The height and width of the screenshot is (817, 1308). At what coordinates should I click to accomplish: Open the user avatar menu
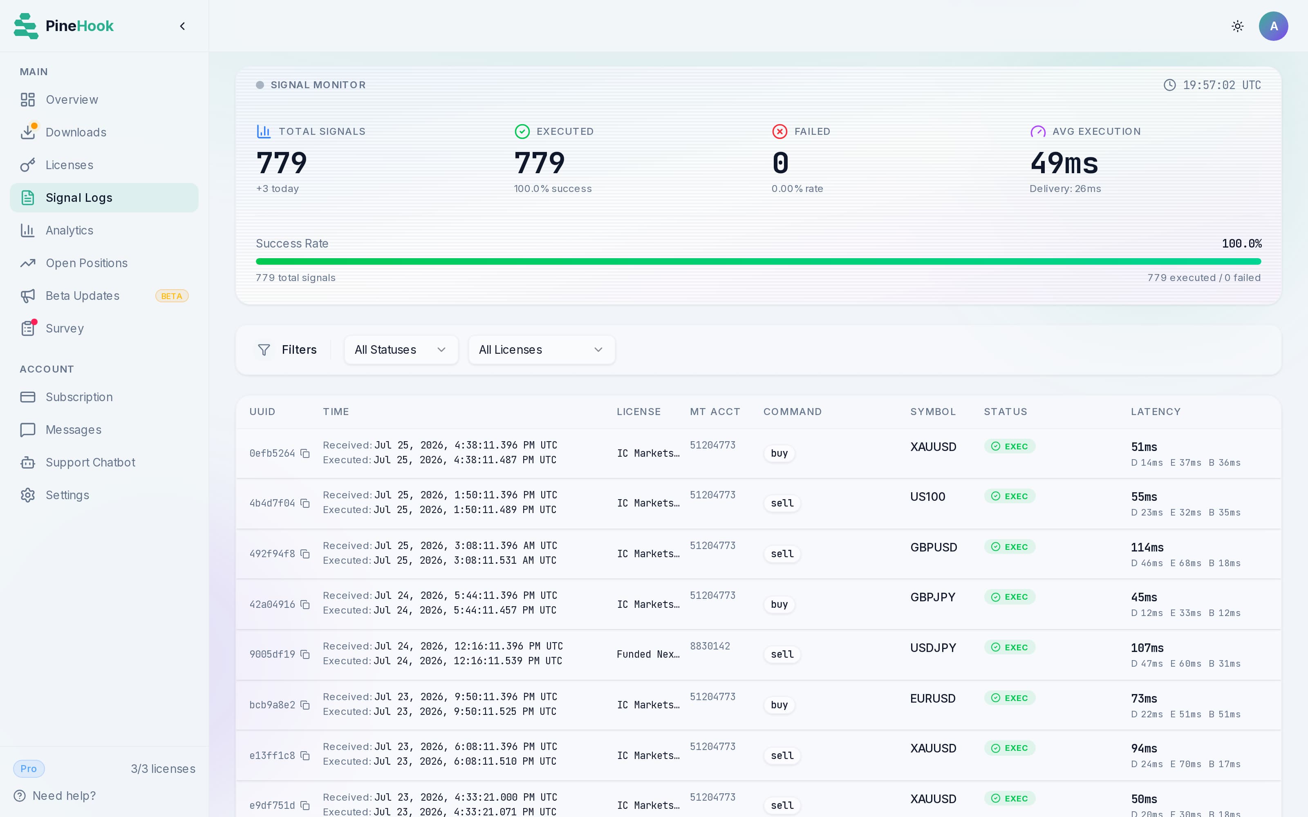pyautogui.click(x=1273, y=26)
